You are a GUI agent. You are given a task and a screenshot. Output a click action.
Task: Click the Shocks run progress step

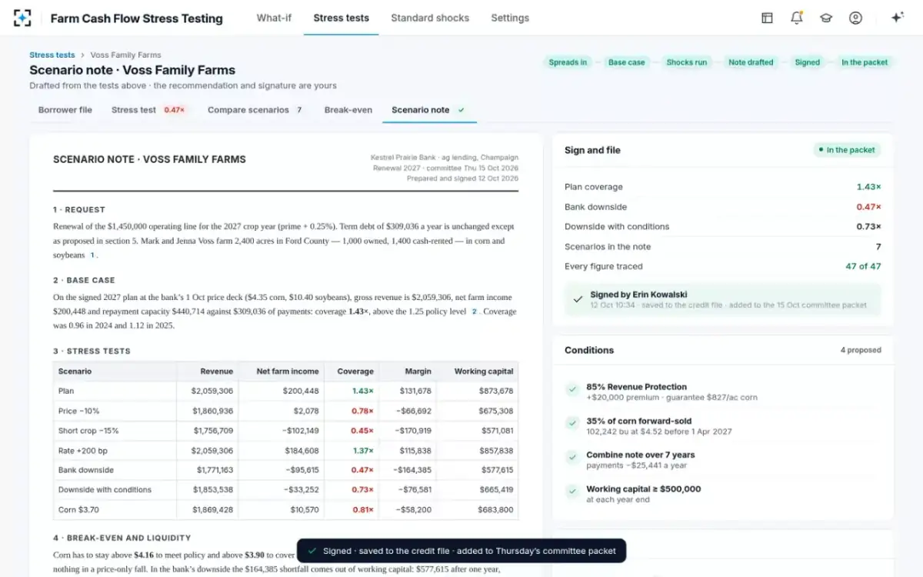pos(687,62)
